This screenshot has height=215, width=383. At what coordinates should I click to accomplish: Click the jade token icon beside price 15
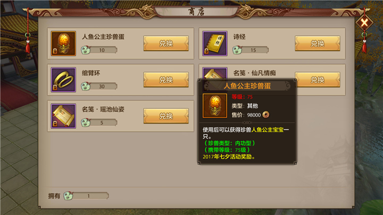coord(237,50)
